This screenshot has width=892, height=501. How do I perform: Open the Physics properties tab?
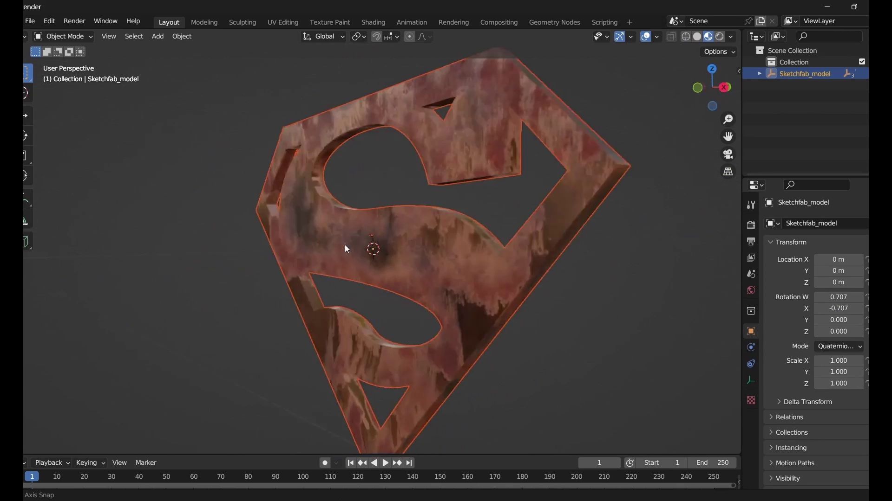click(751, 347)
